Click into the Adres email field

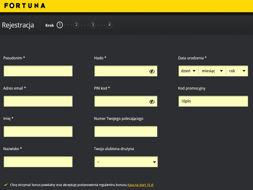click(38, 101)
